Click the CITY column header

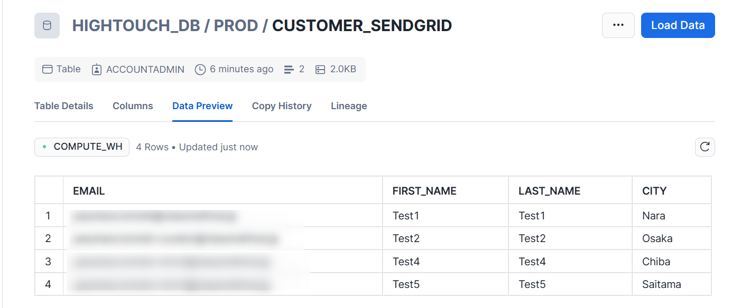(654, 191)
